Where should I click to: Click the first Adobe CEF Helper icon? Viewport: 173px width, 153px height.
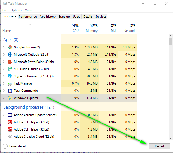10,122
